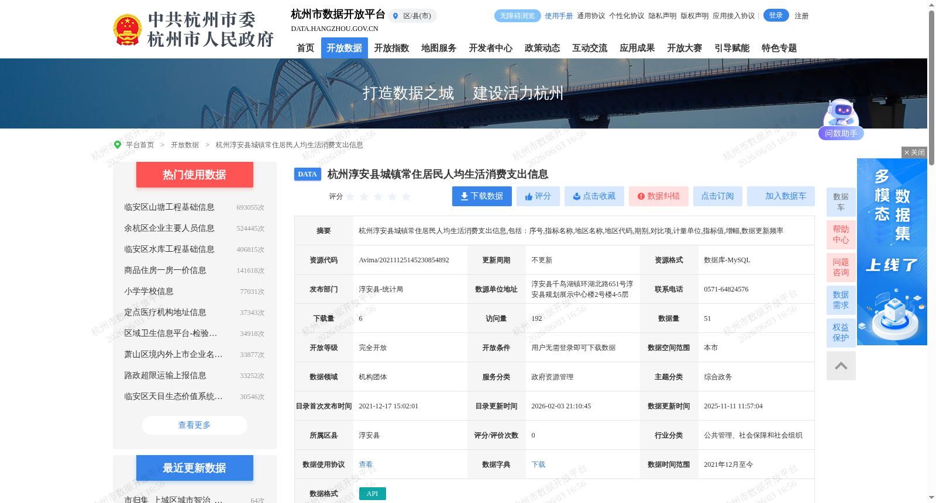Image resolution: width=936 pixels, height=503 pixels.
Task: Open the 开发者中心 navigation item
Action: coord(491,48)
